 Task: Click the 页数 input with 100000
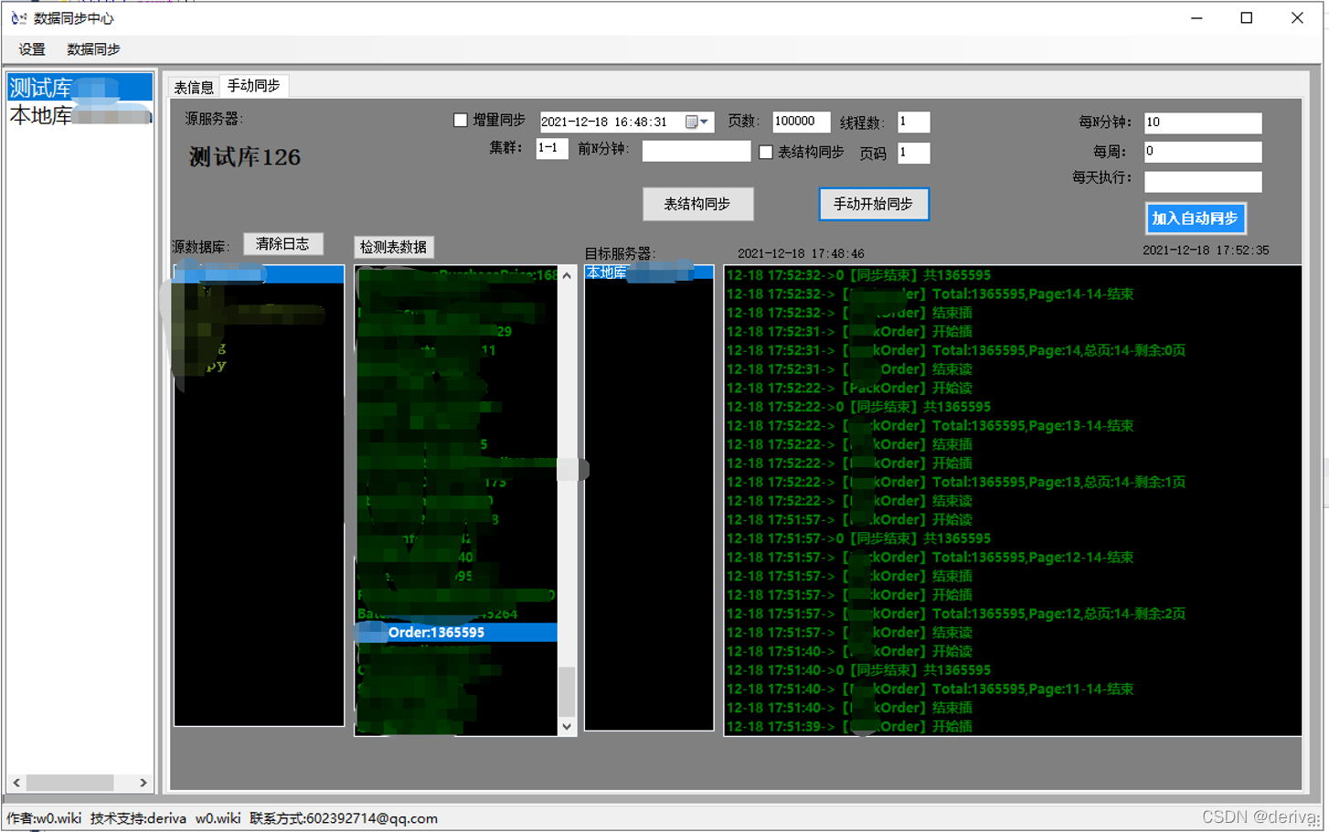coord(801,122)
